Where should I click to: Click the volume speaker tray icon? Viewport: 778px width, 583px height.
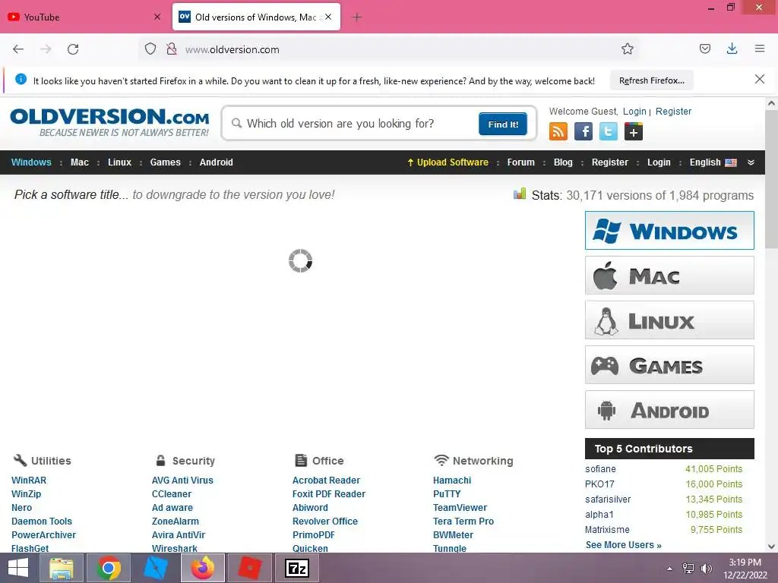tap(706, 569)
